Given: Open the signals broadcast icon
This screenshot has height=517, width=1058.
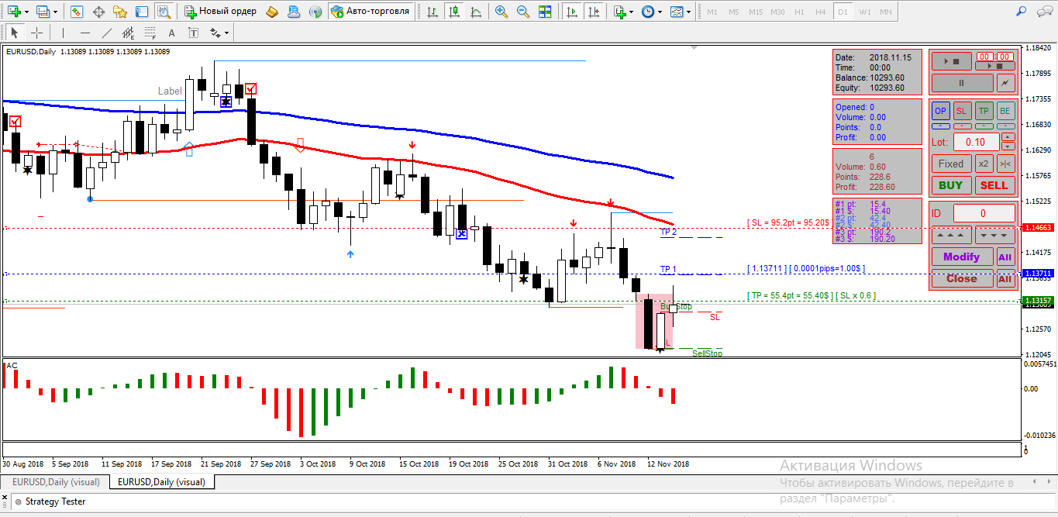Looking at the screenshot, I should (315, 12).
